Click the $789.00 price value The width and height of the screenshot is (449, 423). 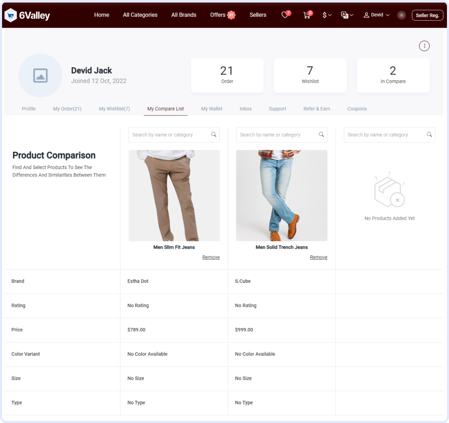click(x=136, y=330)
